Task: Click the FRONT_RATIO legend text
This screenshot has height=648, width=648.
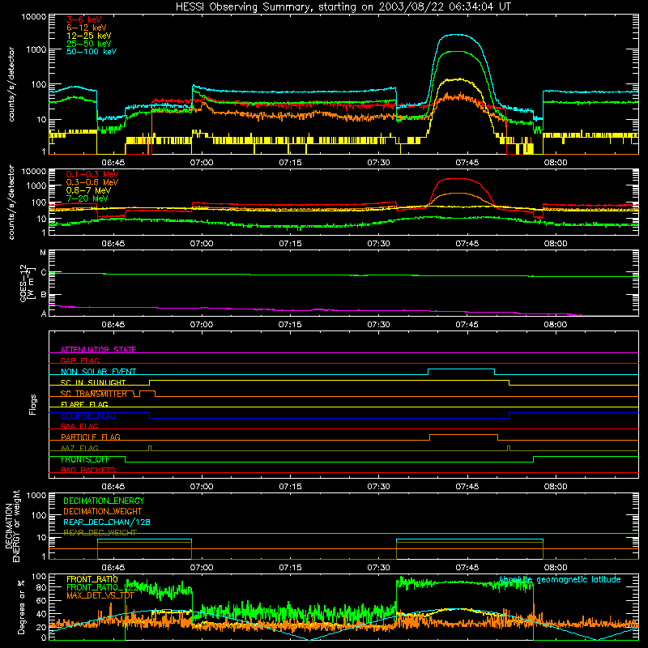Action: (x=92, y=579)
